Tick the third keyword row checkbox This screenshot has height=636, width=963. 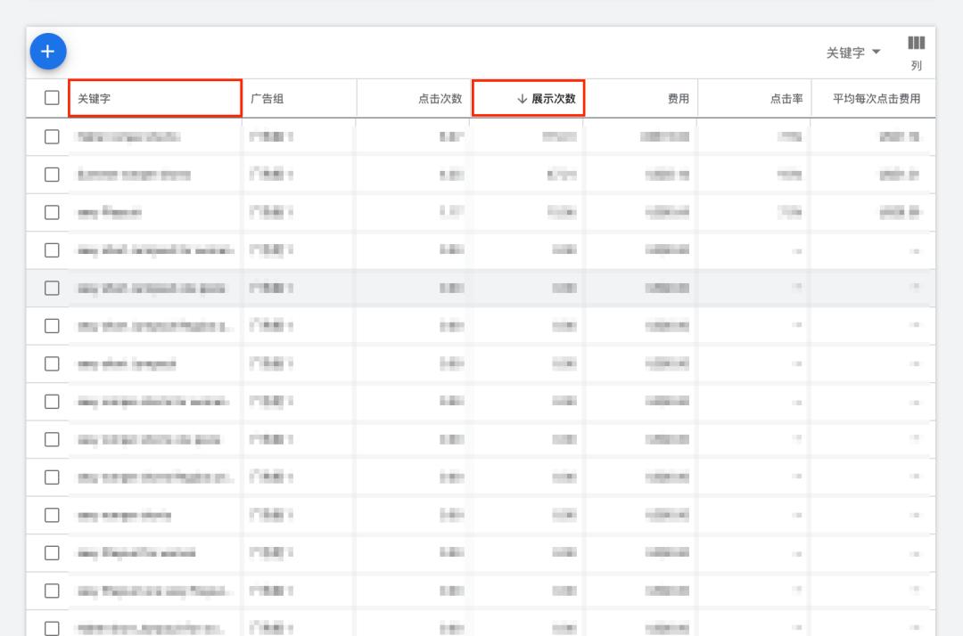click(x=52, y=213)
